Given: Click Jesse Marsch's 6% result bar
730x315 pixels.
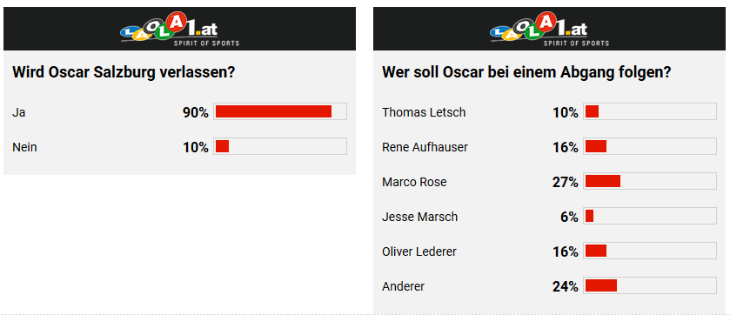Looking at the screenshot, I should tap(649, 216).
